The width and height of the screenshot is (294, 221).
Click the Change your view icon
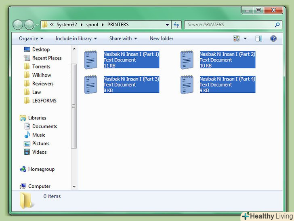(236, 38)
